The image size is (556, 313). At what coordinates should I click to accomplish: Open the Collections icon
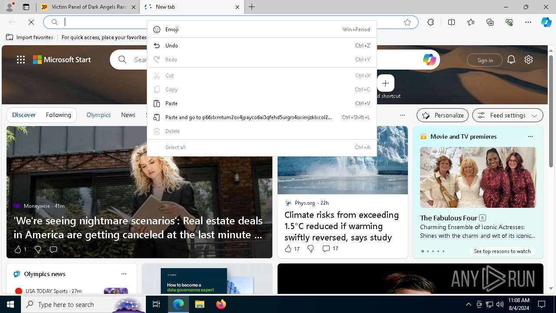pos(490,22)
